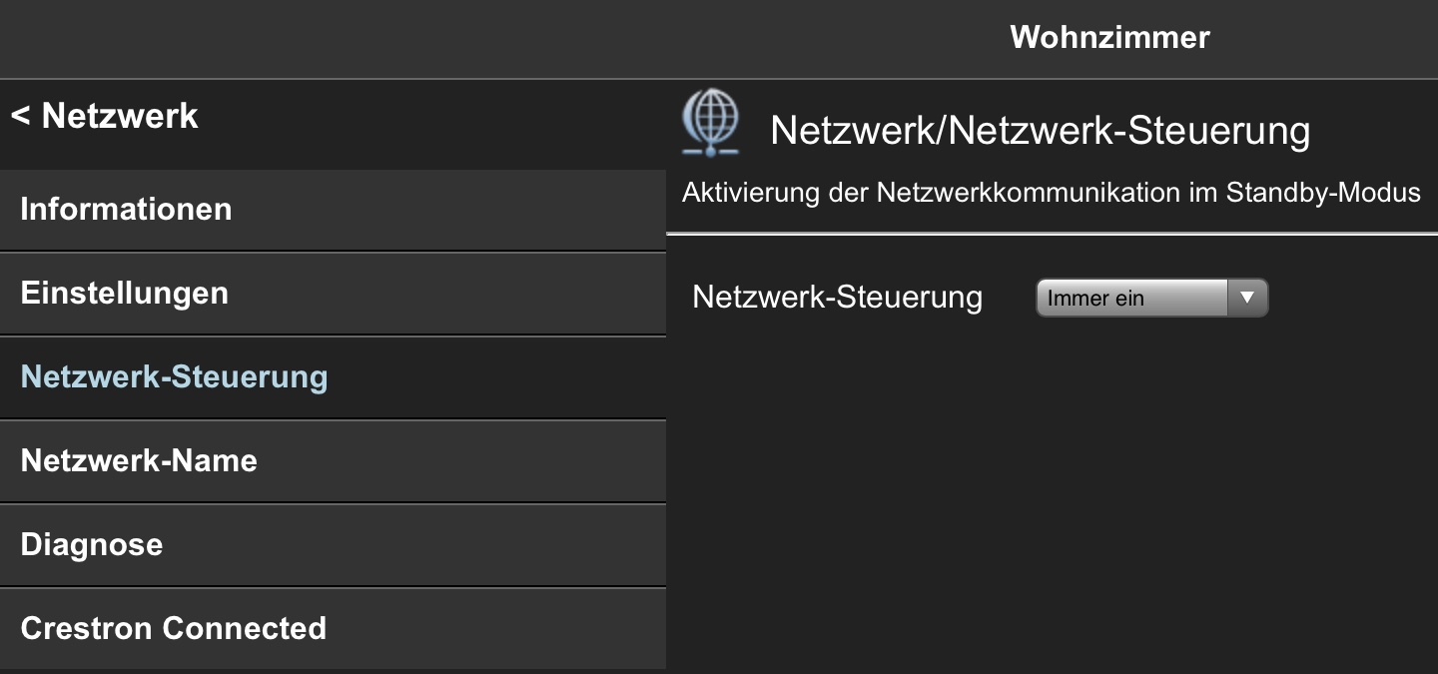Click the globe network icon

[710, 124]
